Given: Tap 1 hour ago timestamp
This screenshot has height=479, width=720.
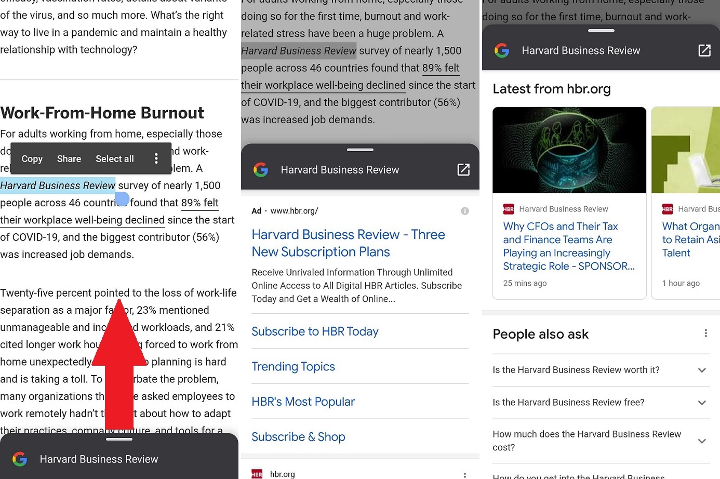Looking at the screenshot, I should point(681,283).
